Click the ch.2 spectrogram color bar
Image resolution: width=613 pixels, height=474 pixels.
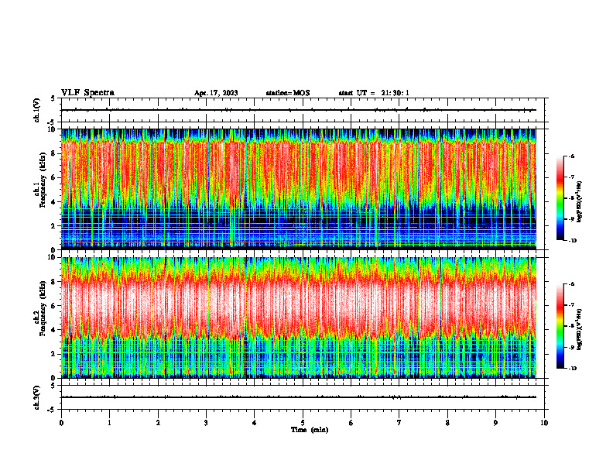pyautogui.click(x=560, y=326)
